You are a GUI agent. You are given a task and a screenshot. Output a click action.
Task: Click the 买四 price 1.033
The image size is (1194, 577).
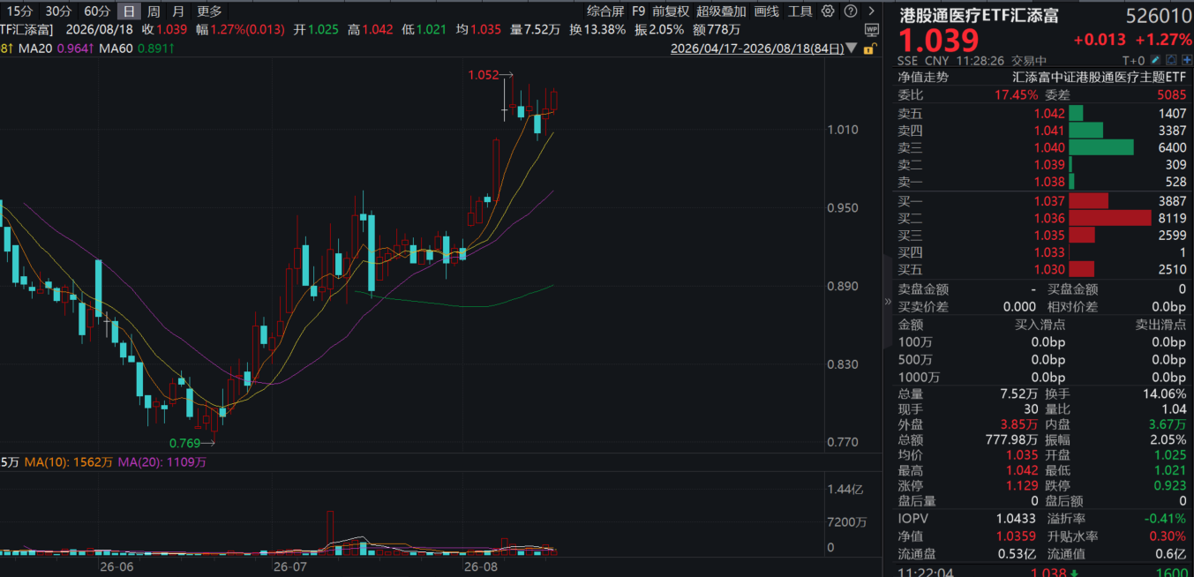click(1049, 252)
